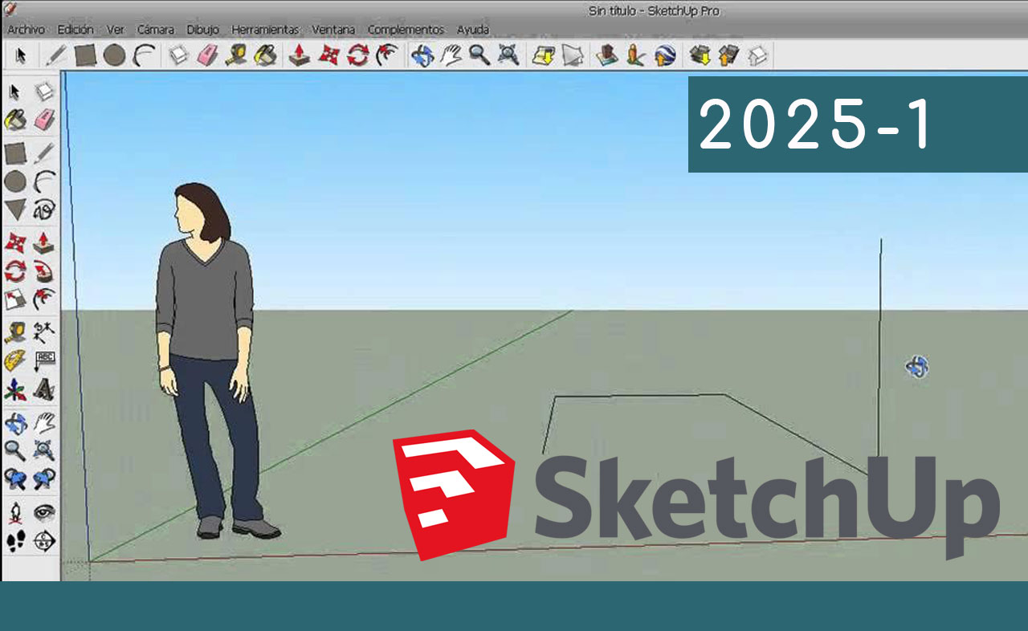1028x631 pixels.
Task: Open the Archivo menu
Action: (x=26, y=30)
